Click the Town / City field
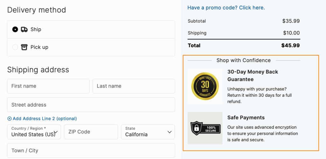Image resolution: width=326 pixels, height=159 pixels. [91, 150]
